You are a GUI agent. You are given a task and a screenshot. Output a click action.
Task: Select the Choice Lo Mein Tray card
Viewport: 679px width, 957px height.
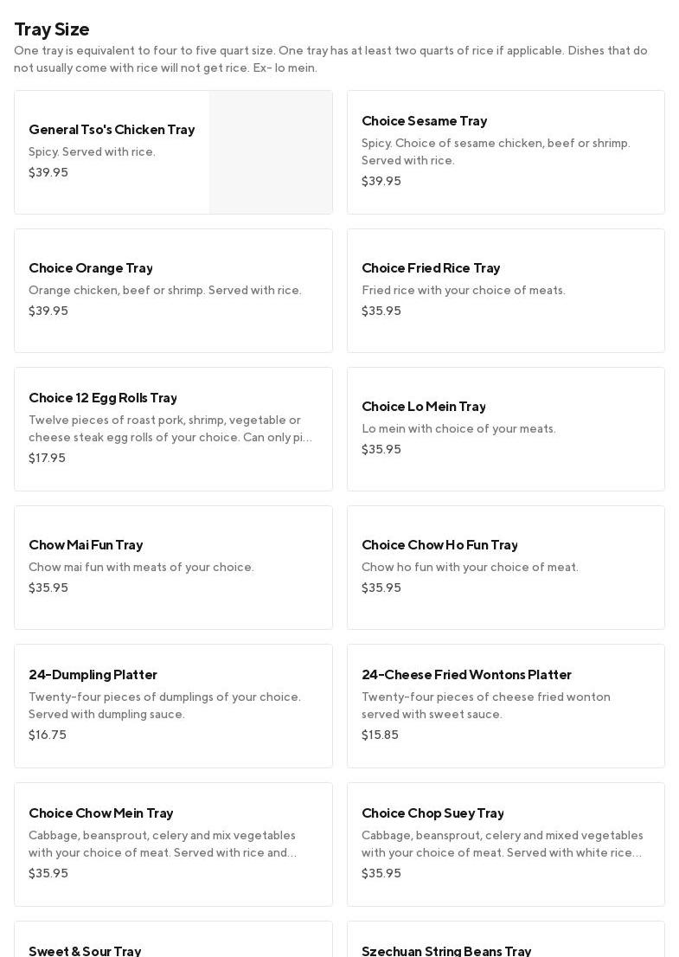[505, 429]
